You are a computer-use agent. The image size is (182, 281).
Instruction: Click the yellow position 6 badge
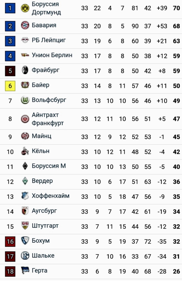10,86
